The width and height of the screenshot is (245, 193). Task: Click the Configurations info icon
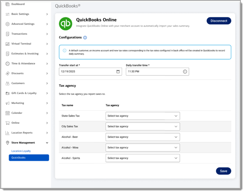pyautogui.click(x=85, y=38)
